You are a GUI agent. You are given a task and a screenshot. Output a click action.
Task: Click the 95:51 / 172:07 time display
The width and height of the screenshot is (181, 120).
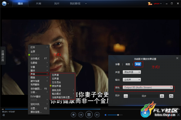(x=9, y=112)
